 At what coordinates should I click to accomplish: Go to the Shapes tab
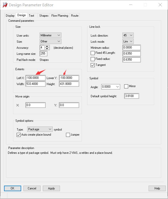44,15
